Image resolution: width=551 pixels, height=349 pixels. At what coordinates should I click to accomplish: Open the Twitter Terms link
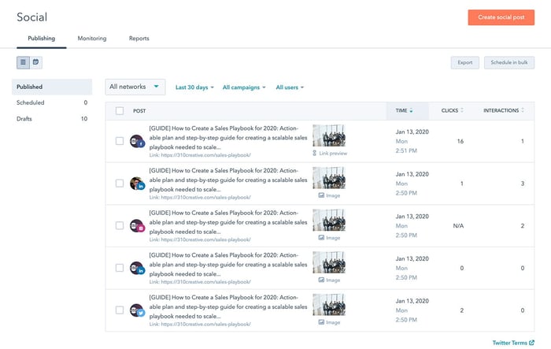tap(513, 343)
